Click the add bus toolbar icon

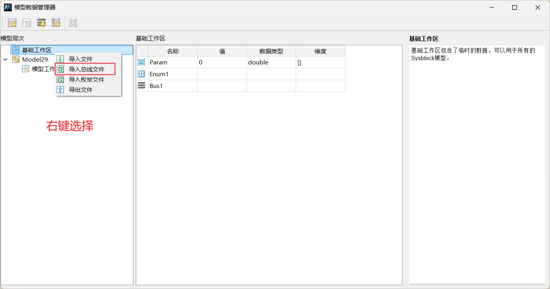click(41, 23)
